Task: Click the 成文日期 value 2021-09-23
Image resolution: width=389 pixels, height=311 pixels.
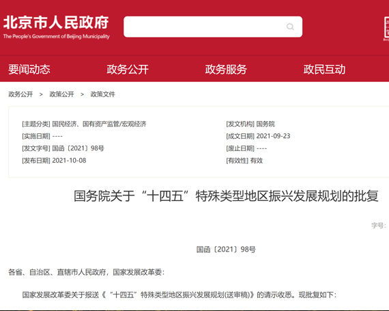Action: [x=273, y=136]
